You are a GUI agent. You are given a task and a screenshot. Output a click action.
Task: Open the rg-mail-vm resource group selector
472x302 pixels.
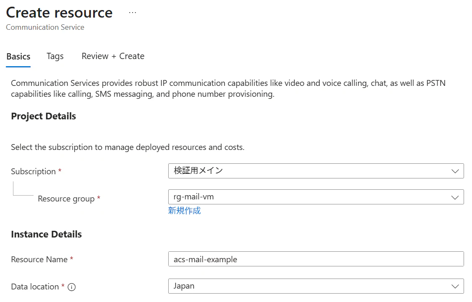(x=310, y=197)
